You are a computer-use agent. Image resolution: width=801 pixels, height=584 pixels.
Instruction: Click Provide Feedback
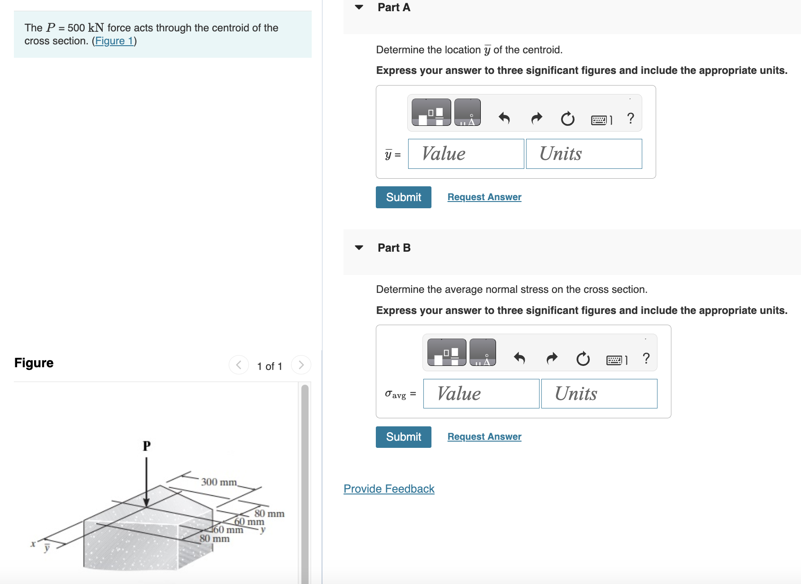tap(388, 489)
